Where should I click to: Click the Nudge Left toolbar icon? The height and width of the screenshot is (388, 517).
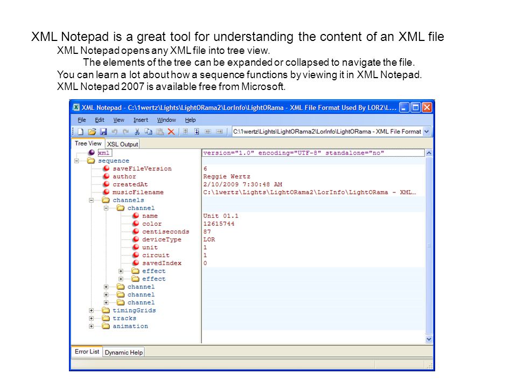point(208,131)
